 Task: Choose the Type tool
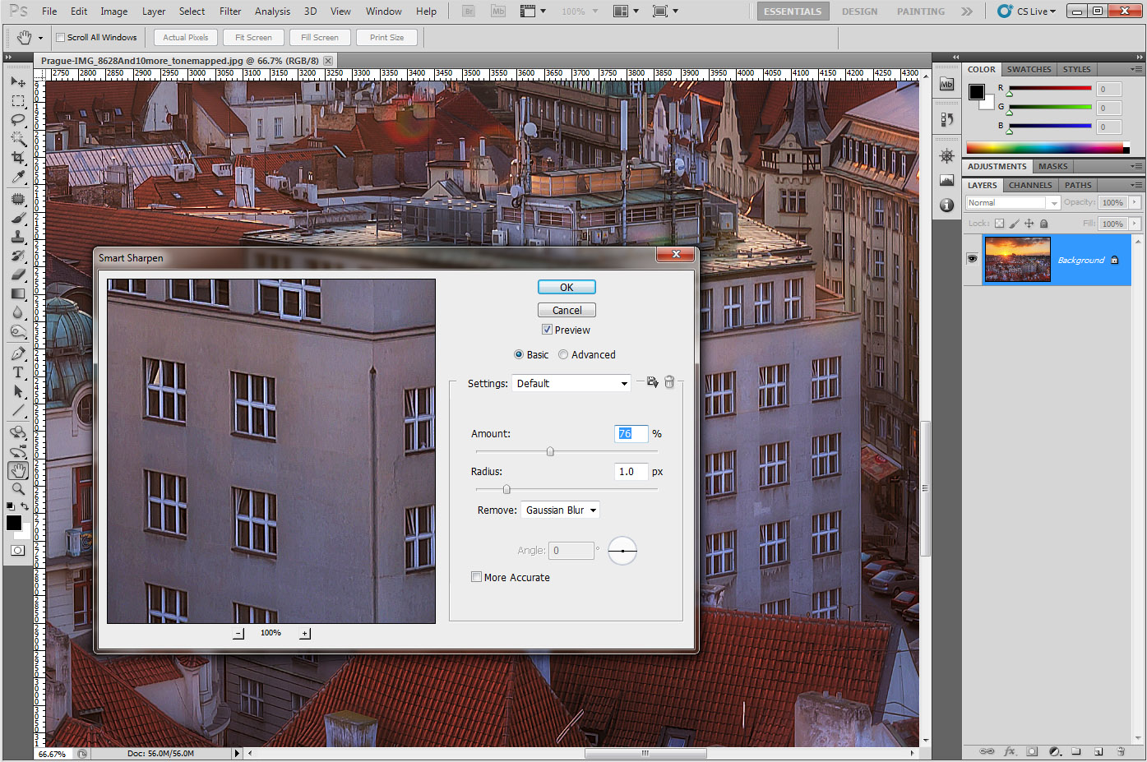point(17,372)
